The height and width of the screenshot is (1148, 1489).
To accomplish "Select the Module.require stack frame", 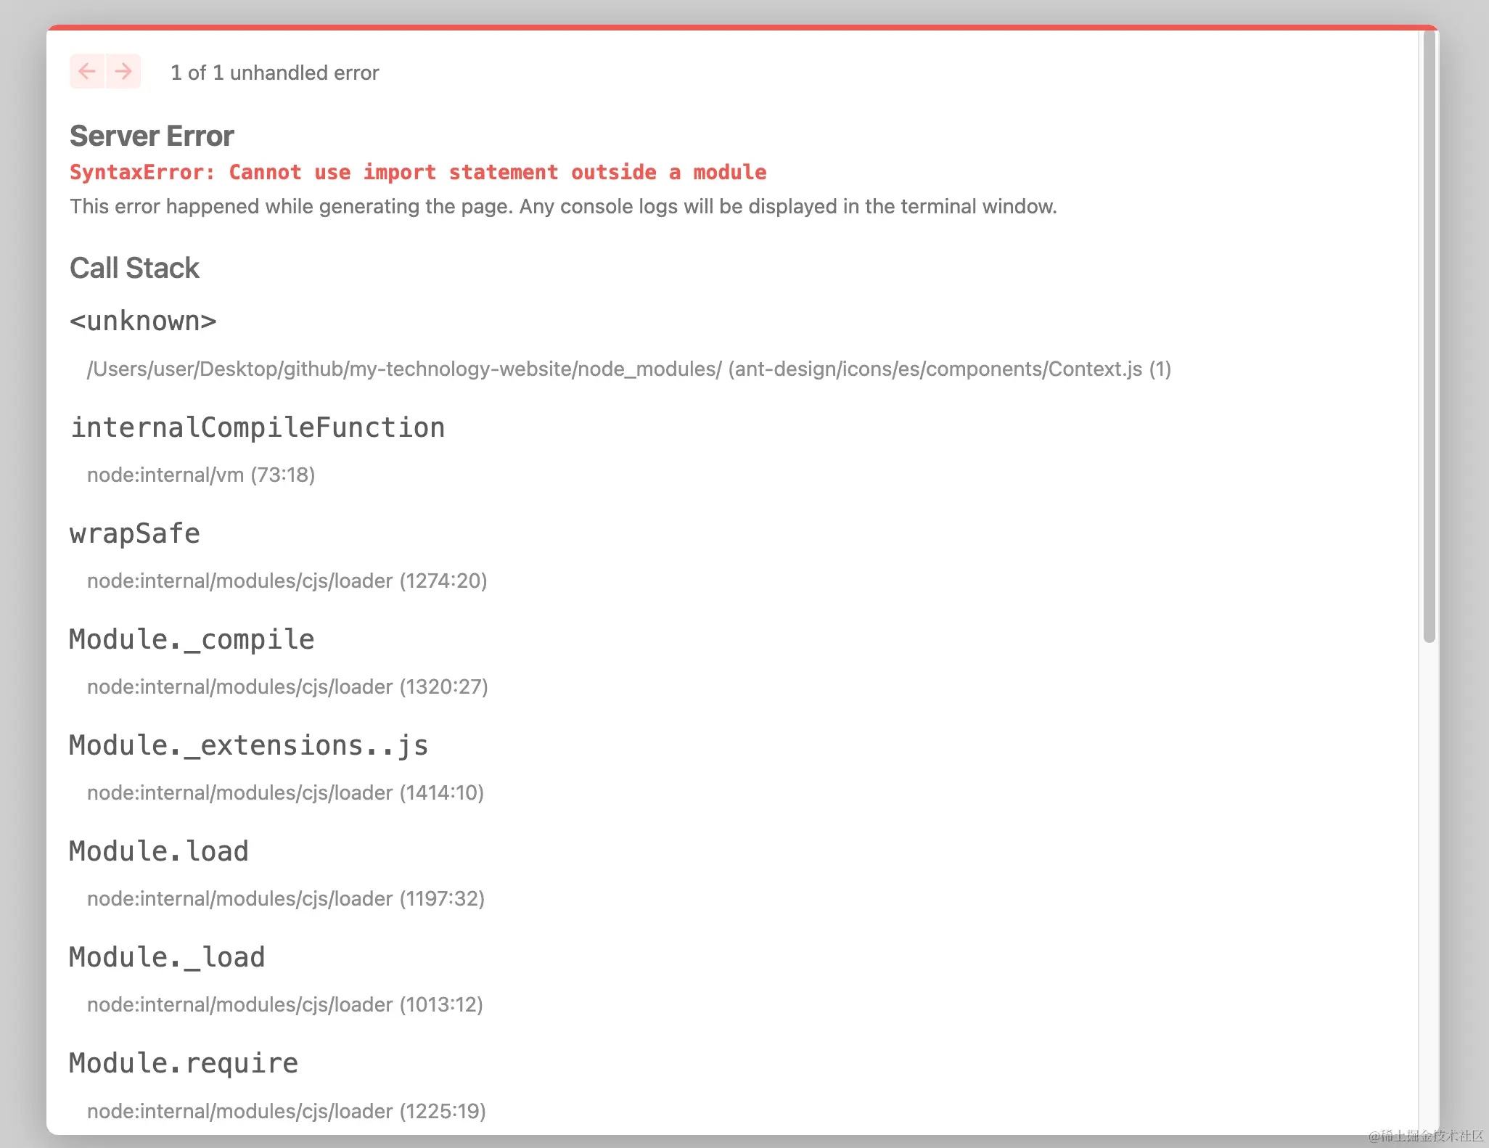I will coord(183,1063).
